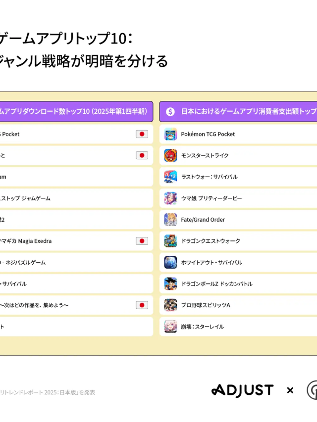Click the Pokémon TCG Pocket game icon

[170, 134]
